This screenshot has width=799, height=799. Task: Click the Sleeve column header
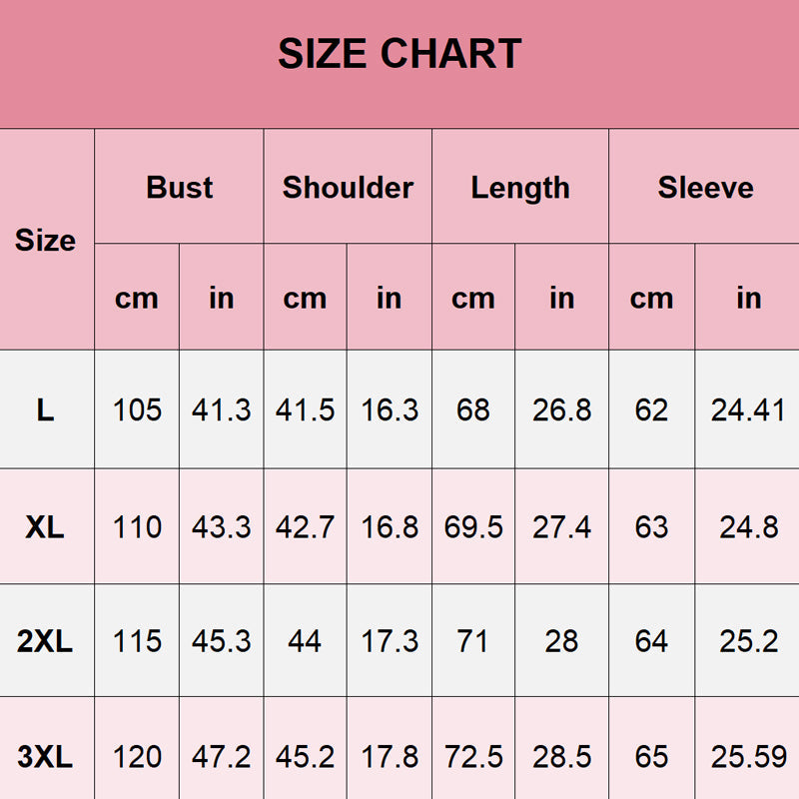705,188
